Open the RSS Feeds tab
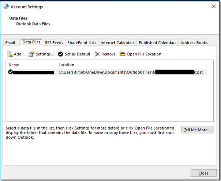This screenshot has height=181, width=221. pos(54,43)
